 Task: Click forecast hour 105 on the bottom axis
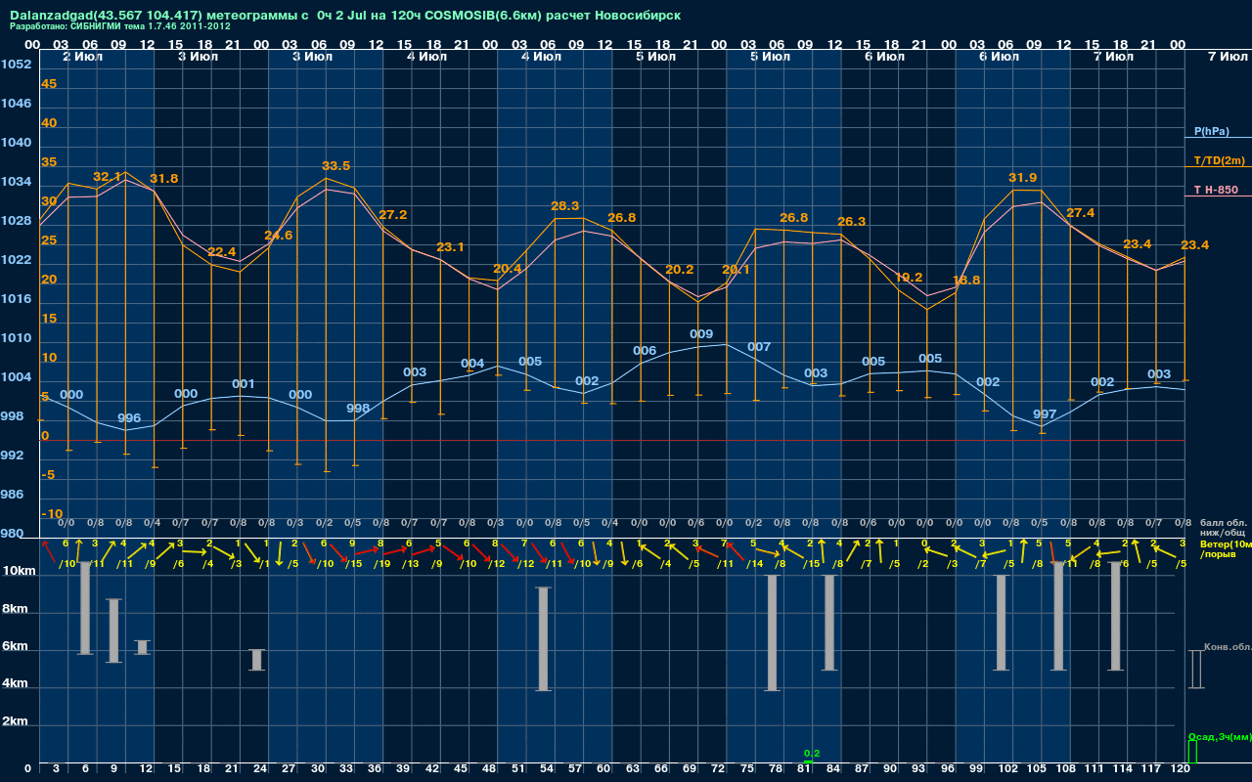[1037, 770]
